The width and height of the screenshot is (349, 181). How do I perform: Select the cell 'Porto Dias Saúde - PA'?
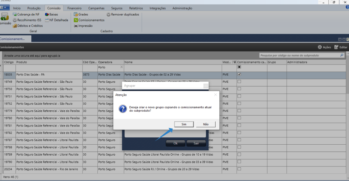pos(49,75)
